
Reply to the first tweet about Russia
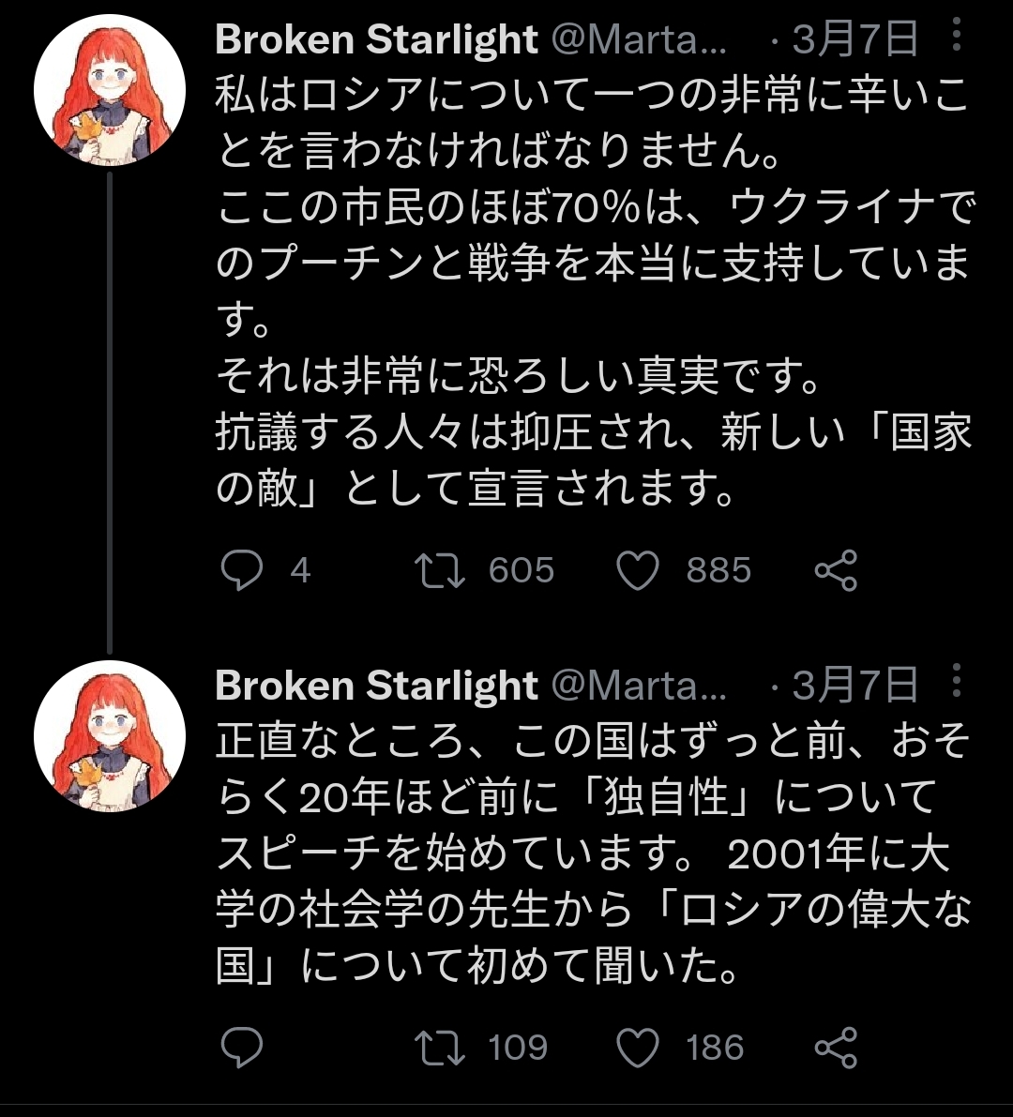242,570
